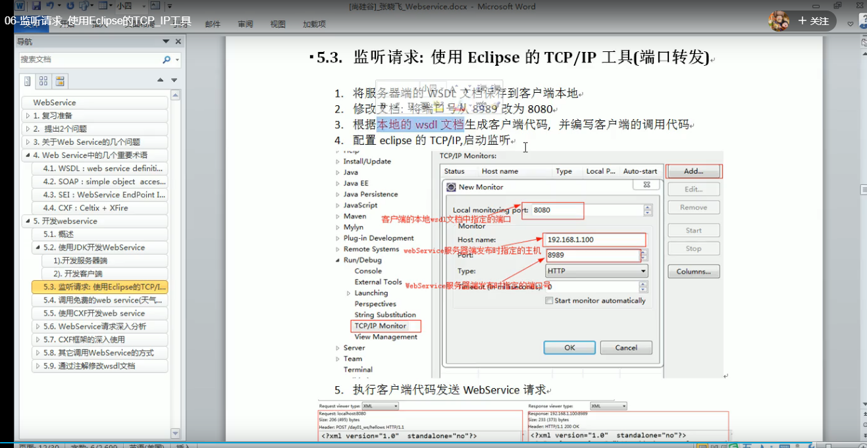867x448 pixels.
Task: Switch to the 视图 ribbon tab
Action: click(x=278, y=24)
